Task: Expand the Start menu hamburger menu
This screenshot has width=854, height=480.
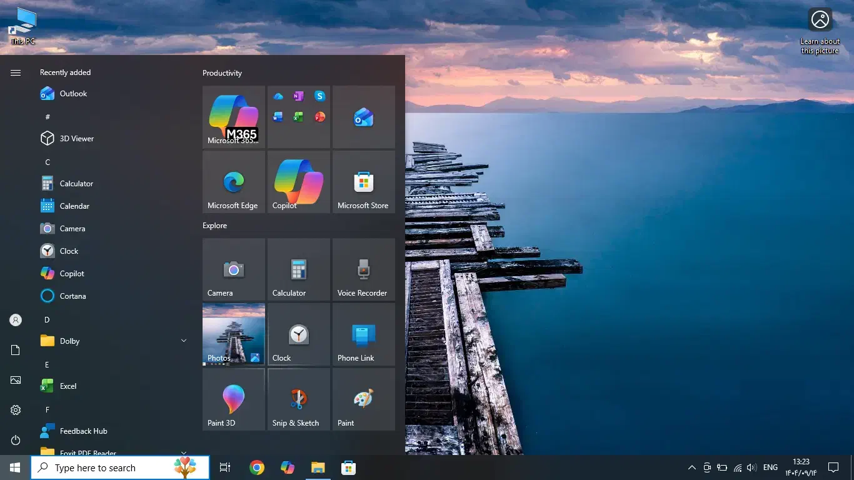Action: click(15, 72)
